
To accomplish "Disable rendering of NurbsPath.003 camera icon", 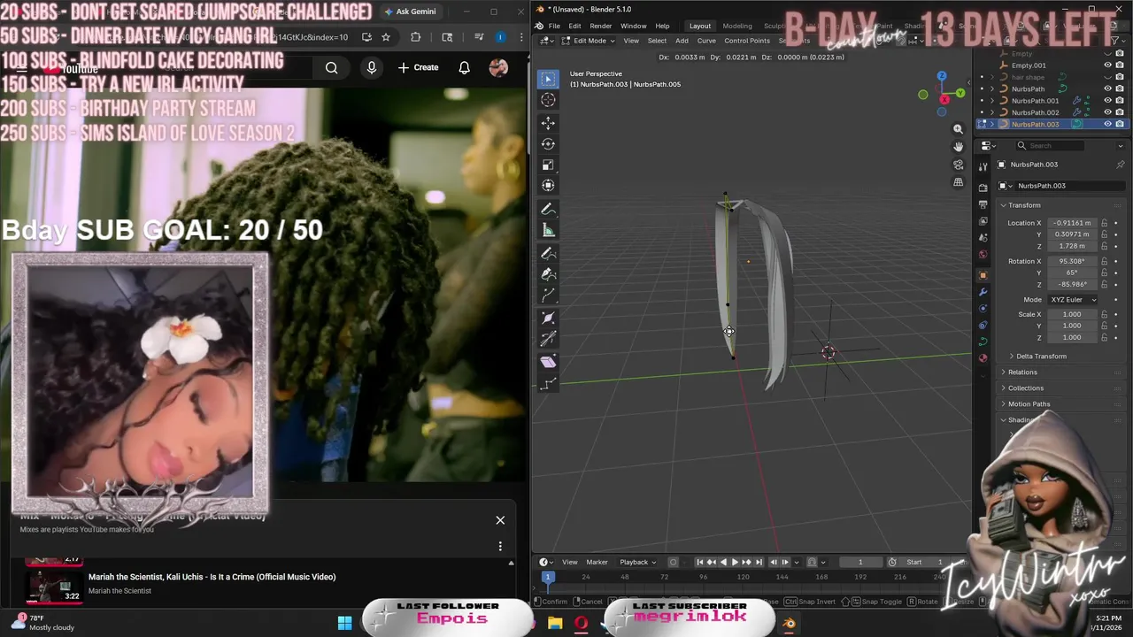I will (x=1120, y=124).
